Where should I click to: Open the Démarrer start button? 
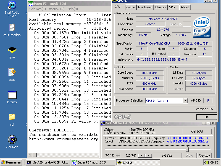pos(11,162)
